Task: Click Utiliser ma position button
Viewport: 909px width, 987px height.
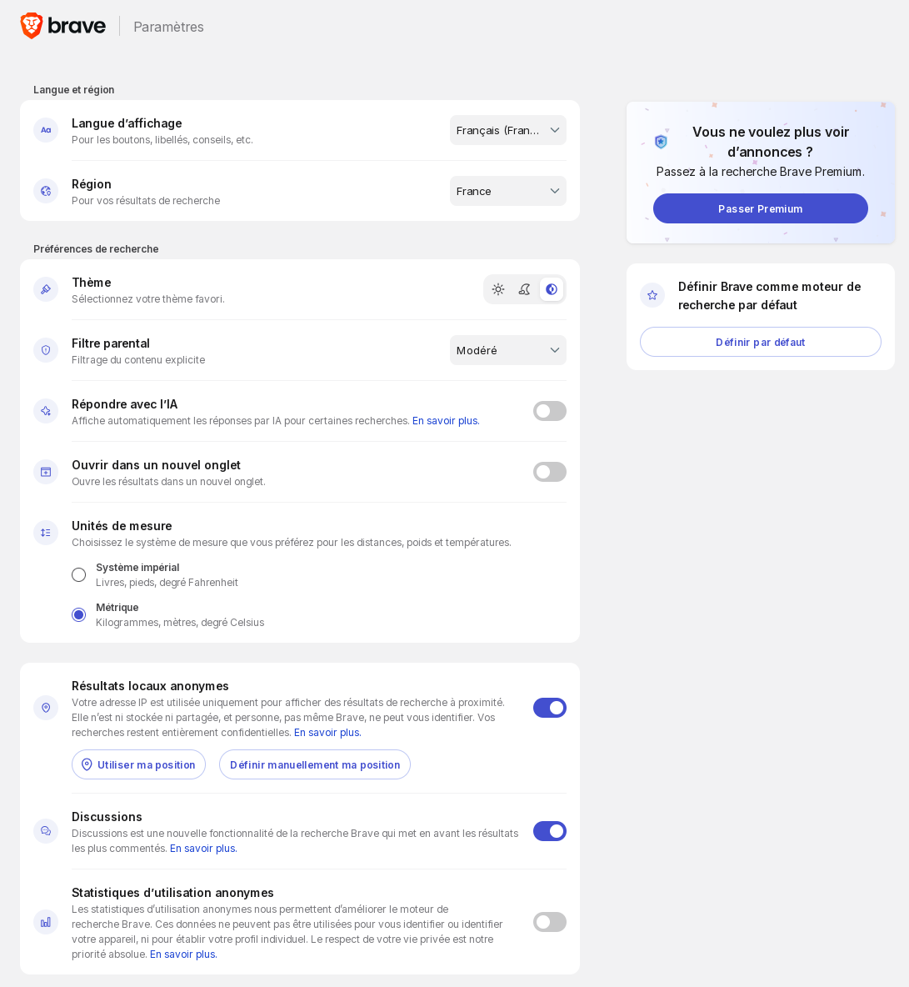Action: pos(138,764)
